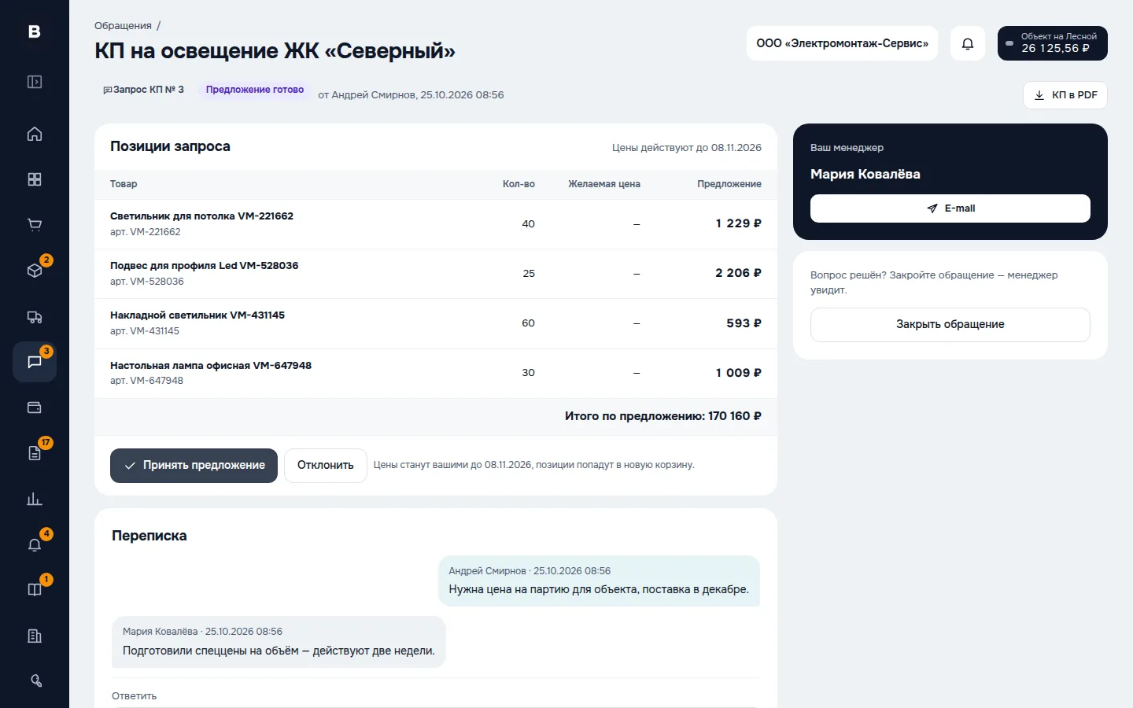Select row «Накладной светильник VM-431145»
Image resolution: width=1133 pixels, height=708 pixels.
[x=436, y=323]
